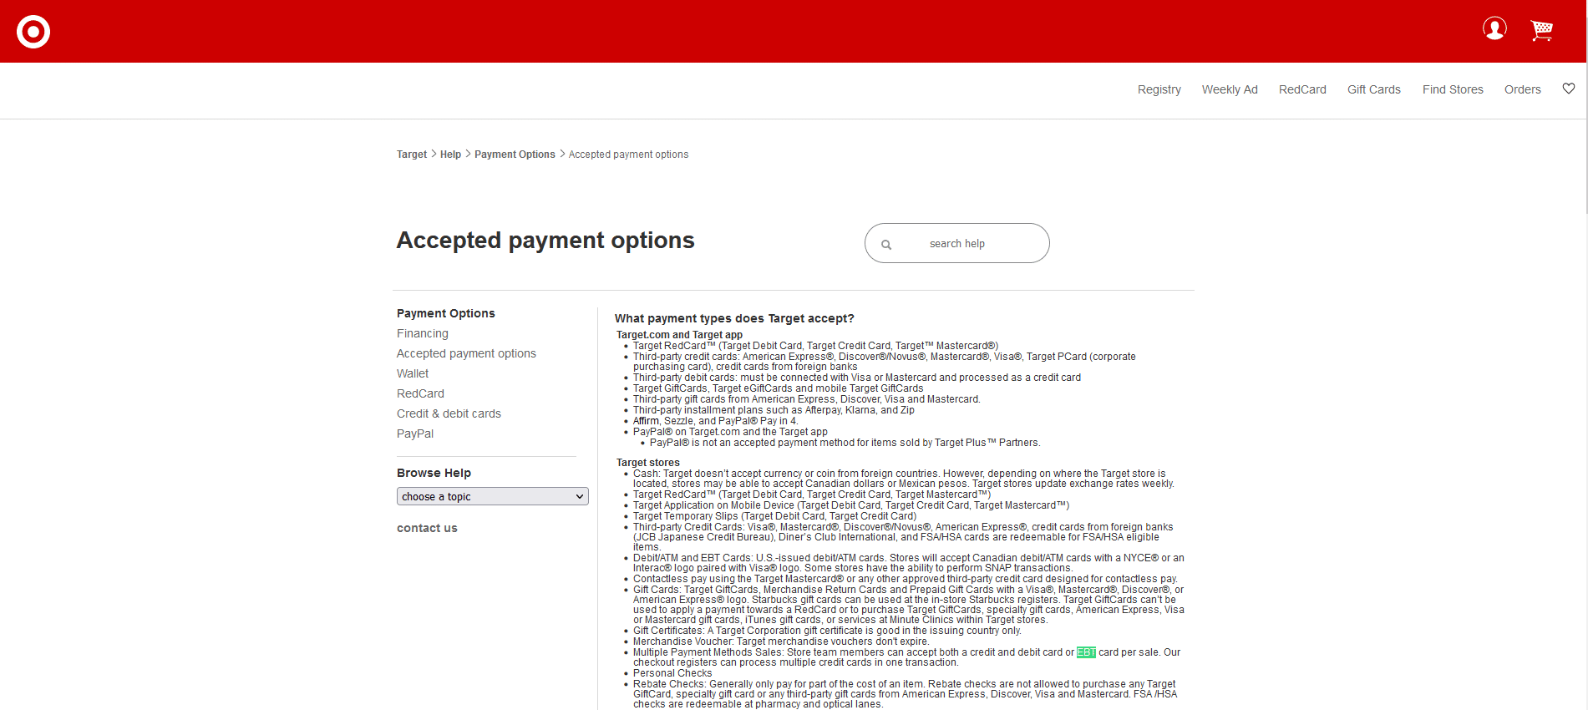
Task: Open the Financing sidebar link
Action: point(423,333)
